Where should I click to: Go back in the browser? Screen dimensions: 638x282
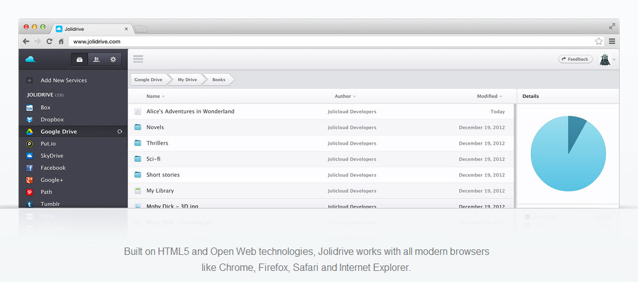[x=26, y=41]
